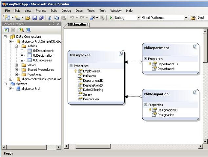This screenshot has width=208, height=157.
Task: Select the Department property in tblDepartment
Action: (x=166, y=69)
